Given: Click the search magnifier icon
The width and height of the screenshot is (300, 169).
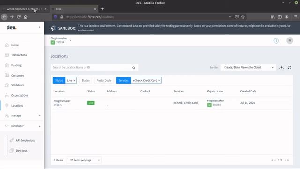Looking at the screenshot, I should pyautogui.click(x=133, y=68).
